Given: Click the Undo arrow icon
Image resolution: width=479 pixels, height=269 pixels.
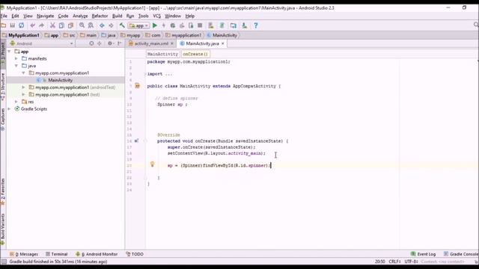Looking at the screenshot, I should coord(32,25).
